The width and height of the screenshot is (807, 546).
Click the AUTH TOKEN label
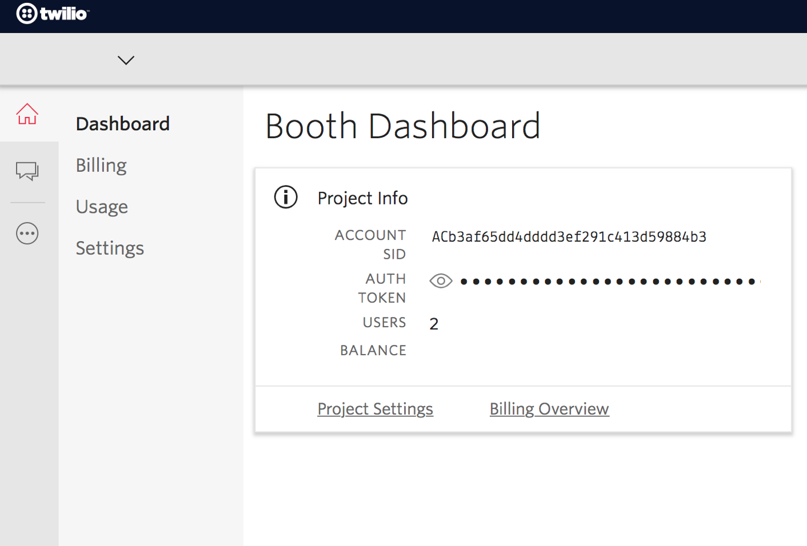382,288
